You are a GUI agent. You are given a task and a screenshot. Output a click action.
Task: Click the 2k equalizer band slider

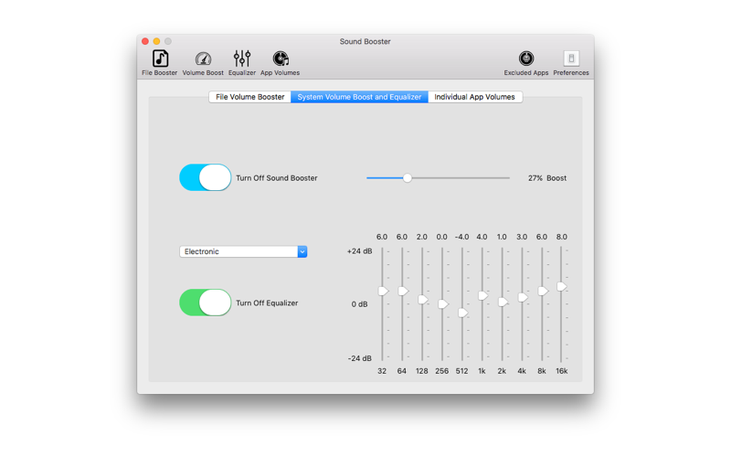[x=503, y=303]
